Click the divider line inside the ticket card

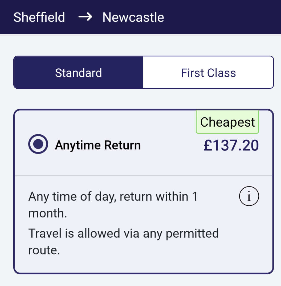144,176
